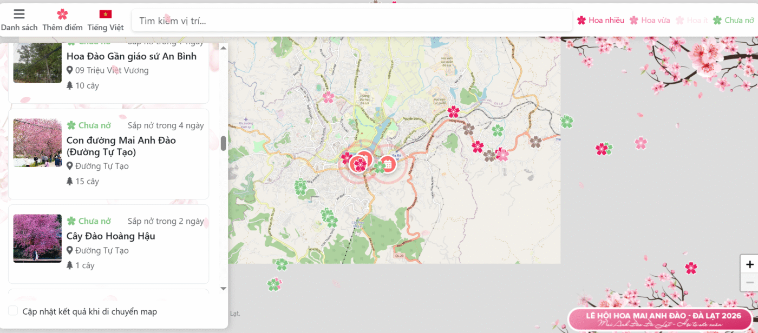Viewport: 758px width, 333px height.
Task: Open Lễ hội Hoa Mai Anh Đào 2026 banner
Action: 659,319
